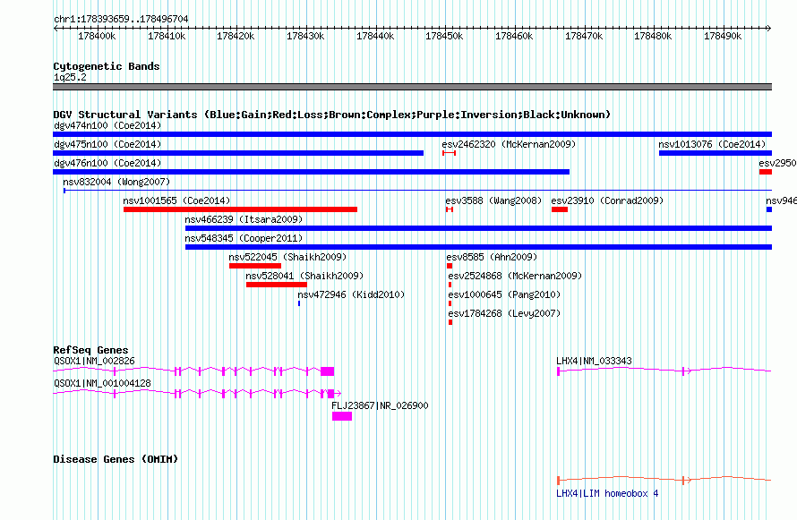The image size is (797, 520).
Task: Select the nsv528041 (Shaikh2009) red bar
Action: point(277,285)
